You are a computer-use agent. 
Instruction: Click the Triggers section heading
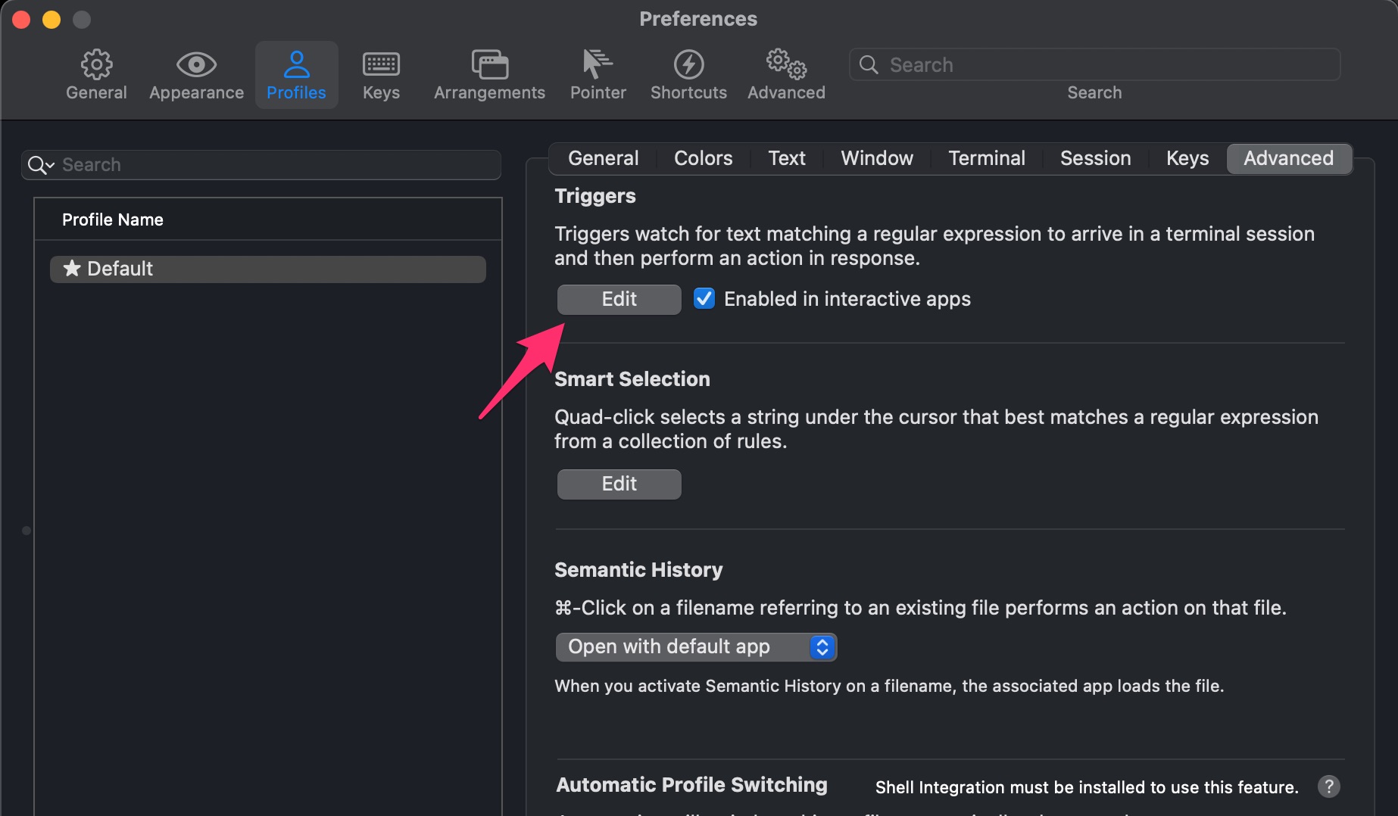click(x=595, y=196)
